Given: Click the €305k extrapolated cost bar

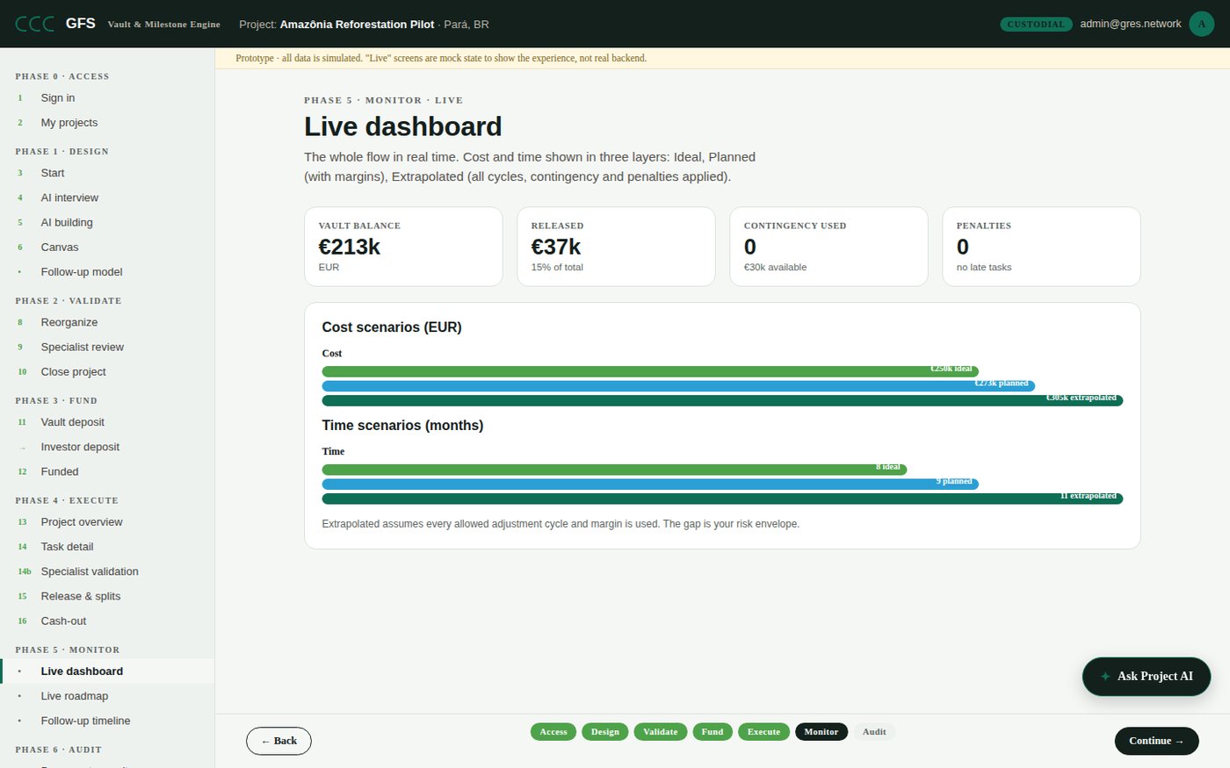Looking at the screenshot, I should pos(722,400).
